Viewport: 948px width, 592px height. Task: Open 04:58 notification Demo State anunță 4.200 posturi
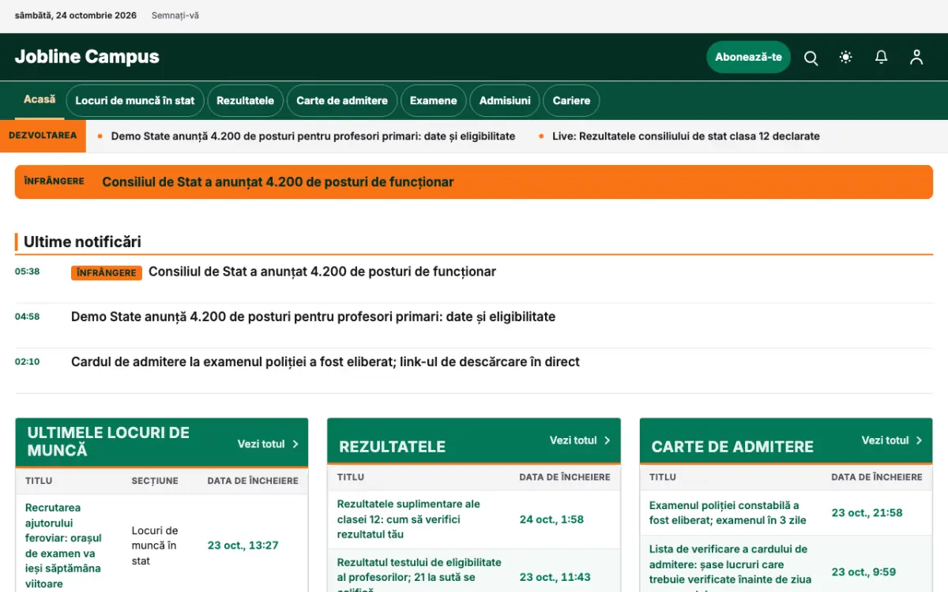click(x=313, y=317)
